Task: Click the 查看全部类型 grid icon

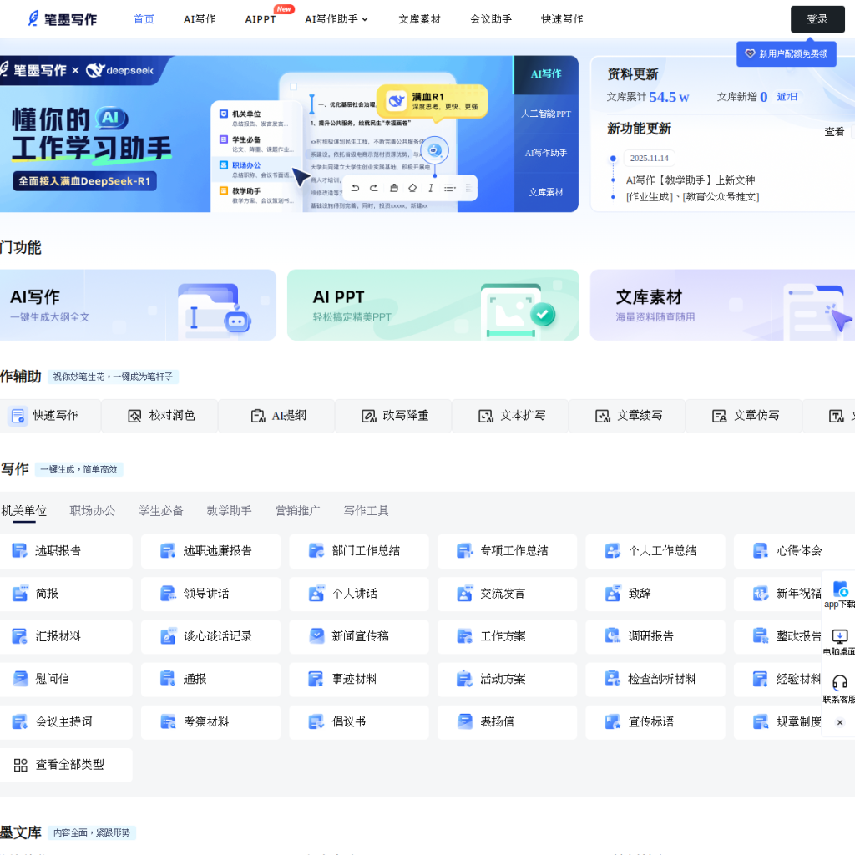Action: [x=20, y=765]
